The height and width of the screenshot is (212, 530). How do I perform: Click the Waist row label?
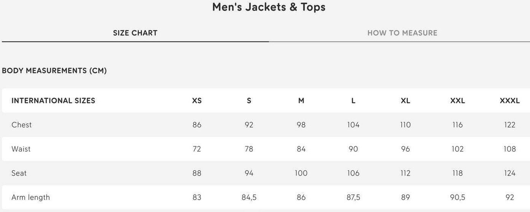click(21, 149)
